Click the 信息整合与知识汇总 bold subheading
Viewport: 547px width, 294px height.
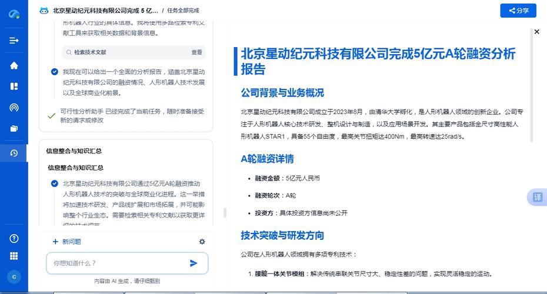76,168
